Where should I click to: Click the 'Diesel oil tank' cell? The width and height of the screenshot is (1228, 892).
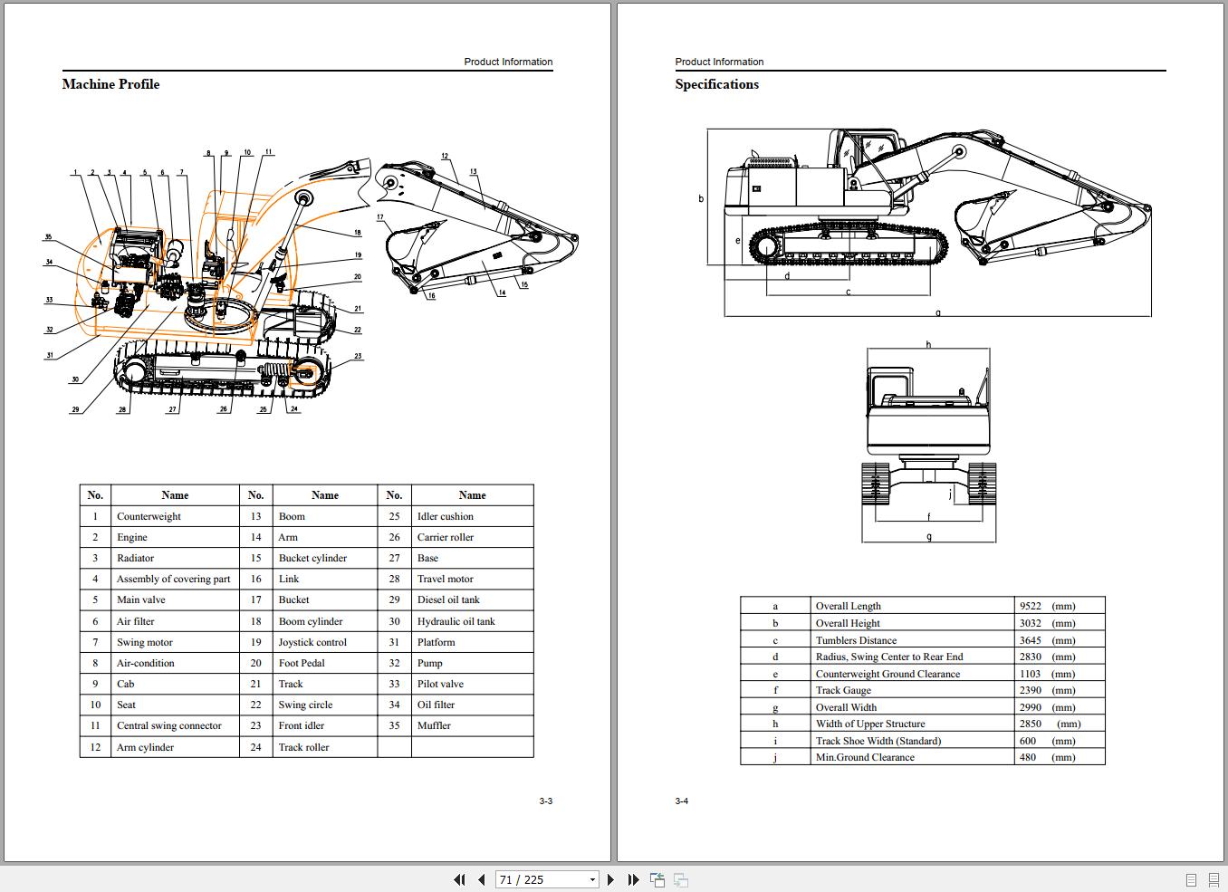click(472, 599)
